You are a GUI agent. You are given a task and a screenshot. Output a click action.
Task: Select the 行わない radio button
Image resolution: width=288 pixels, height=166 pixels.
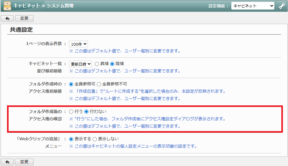click(x=86, y=111)
